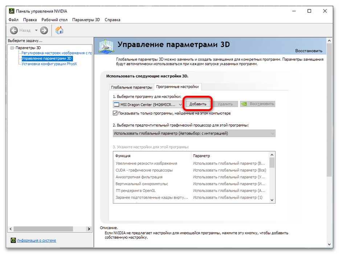Expand the preferred graphics processor dropdown
The width and height of the screenshot is (339, 254).
click(194, 134)
